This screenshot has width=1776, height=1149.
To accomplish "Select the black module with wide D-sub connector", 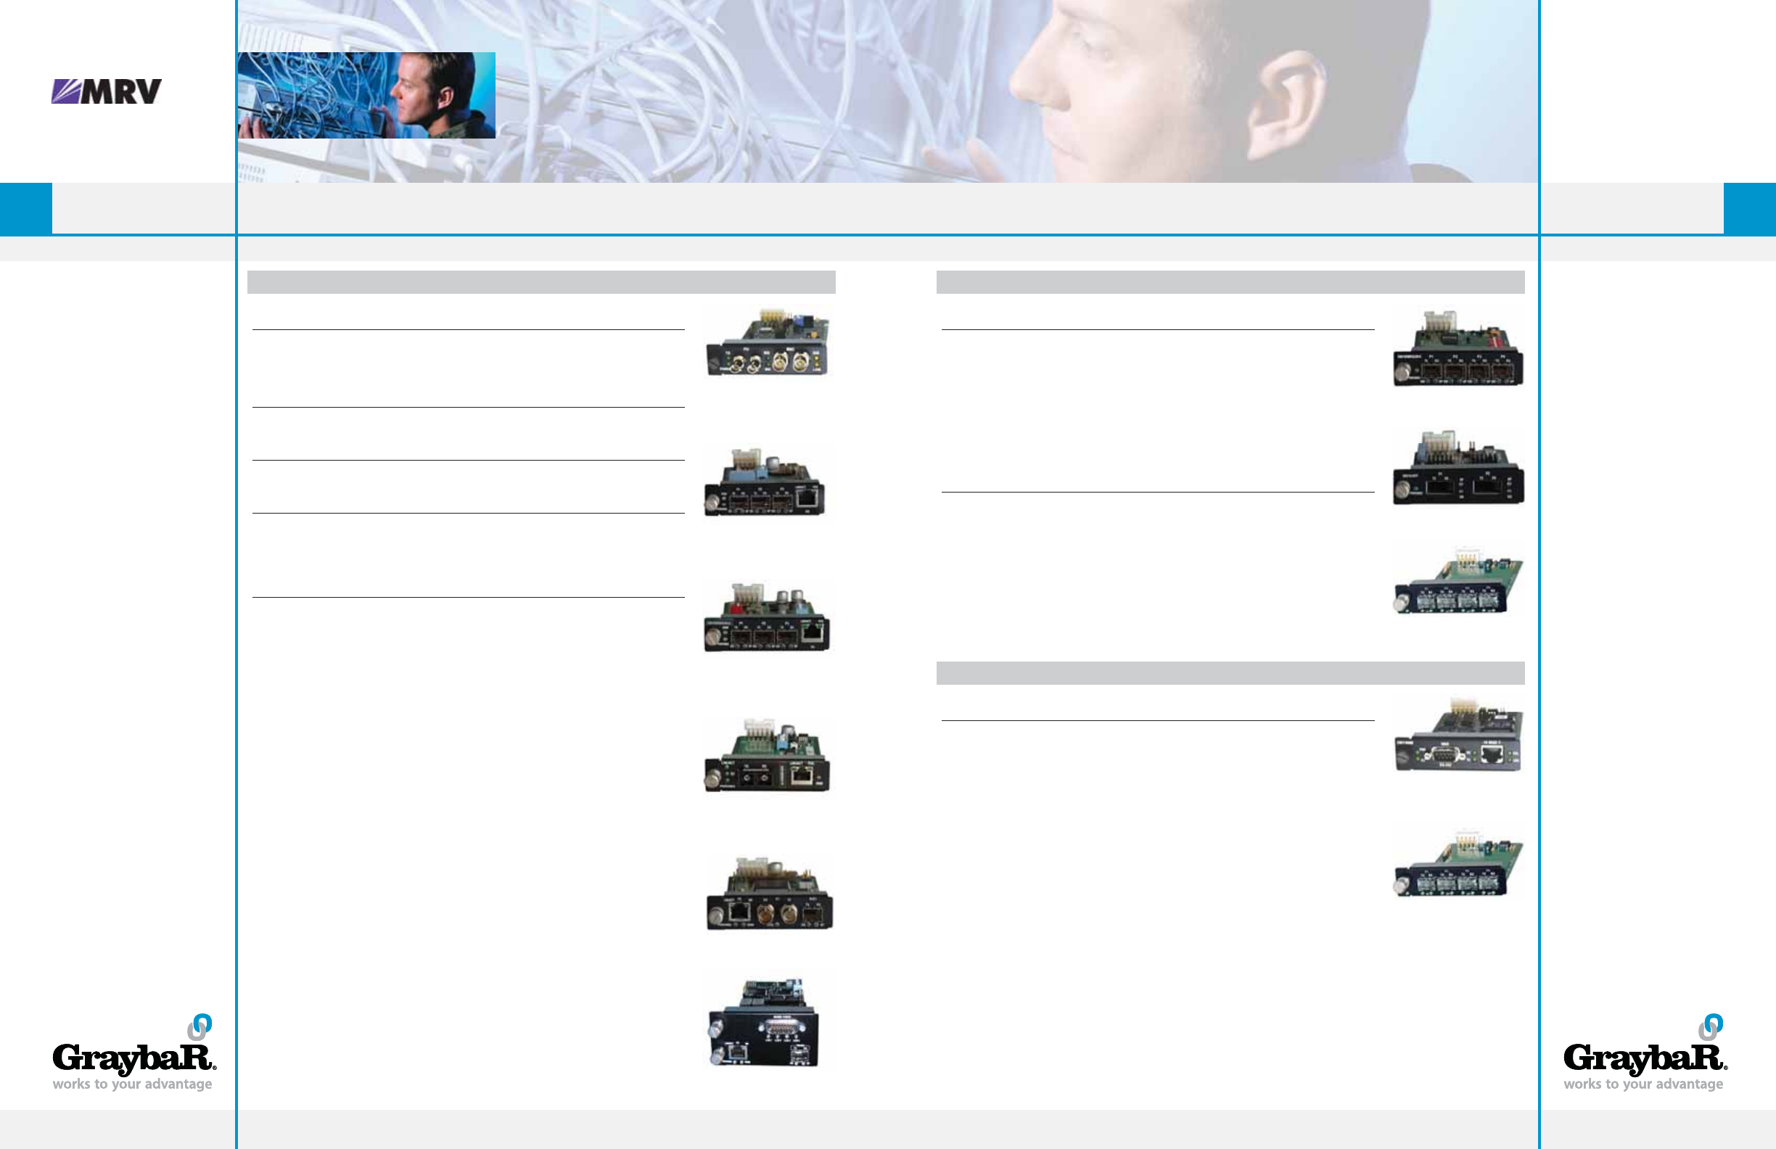I will point(764,1024).
